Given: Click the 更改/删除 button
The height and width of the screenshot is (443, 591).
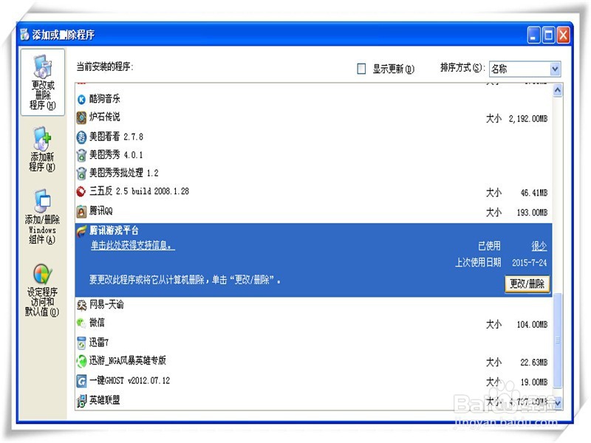Looking at the screenshot, I should click(527, 284).
